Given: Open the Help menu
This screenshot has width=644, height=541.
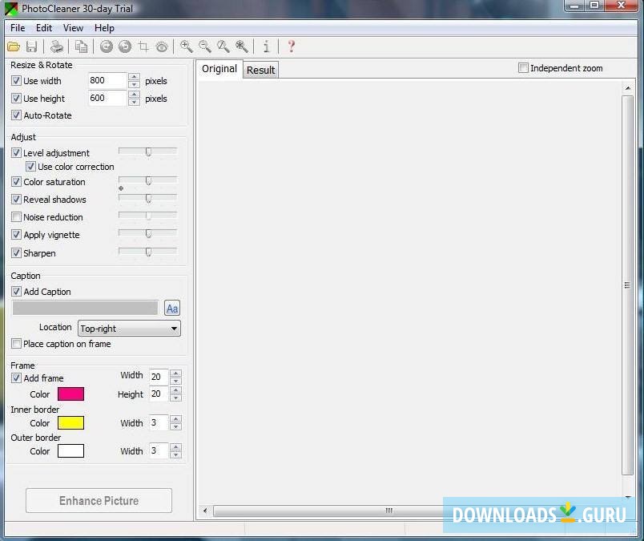Looking at the screenshot, I should 104,28.
